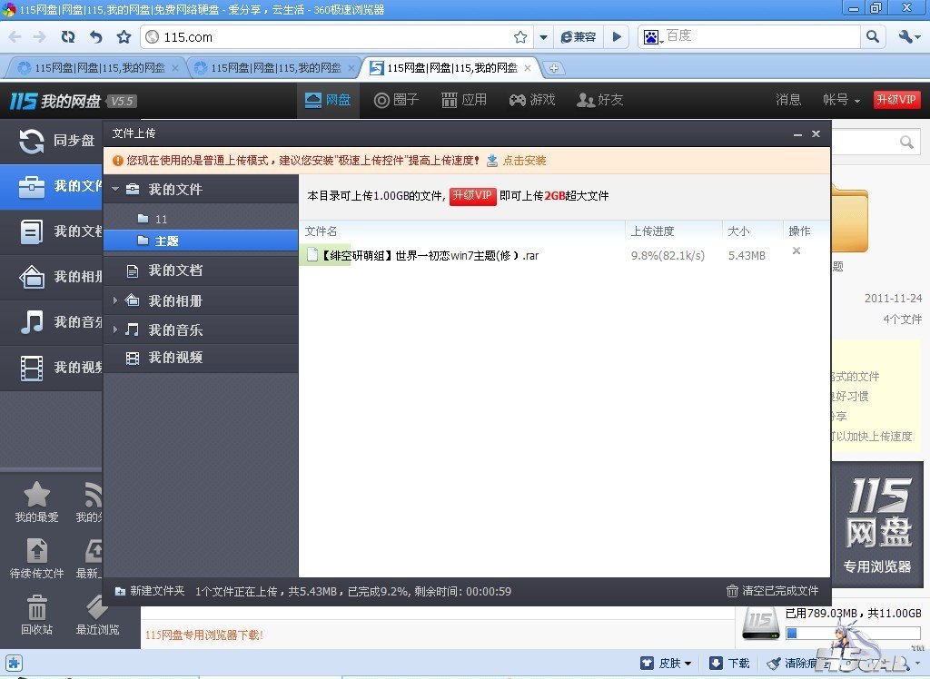Open 最近浏览 shortcut
This screenshot has width=930, height=679.
pyautogui.click(x=97, y=615)
